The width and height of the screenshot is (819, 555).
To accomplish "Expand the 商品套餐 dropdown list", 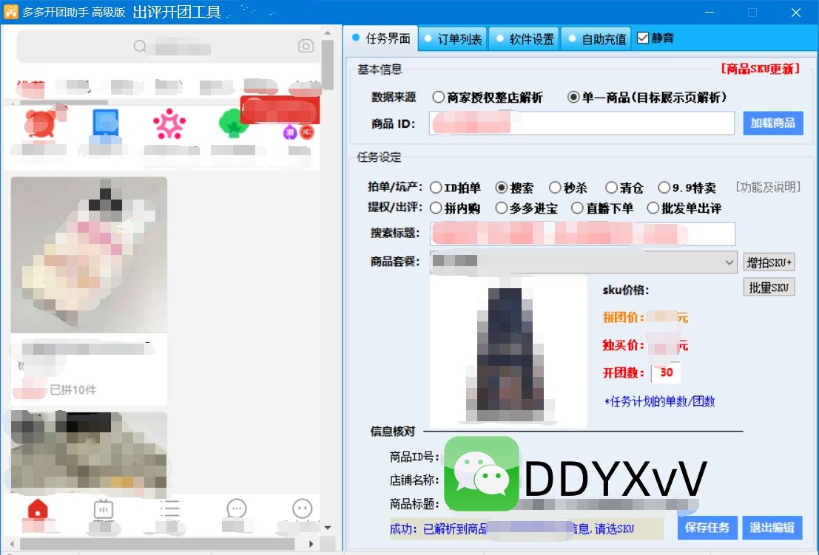I will 729,262.
